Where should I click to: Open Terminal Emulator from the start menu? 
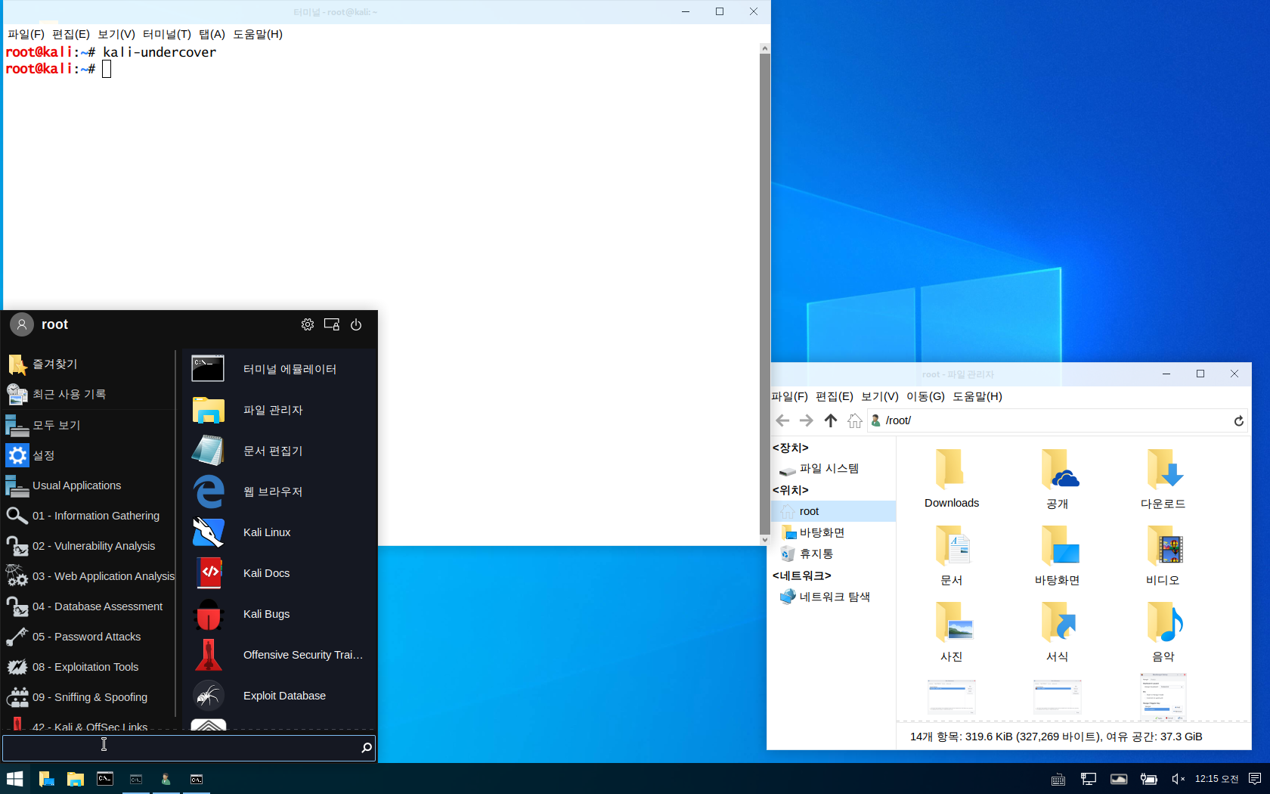(x=280, y=369)
